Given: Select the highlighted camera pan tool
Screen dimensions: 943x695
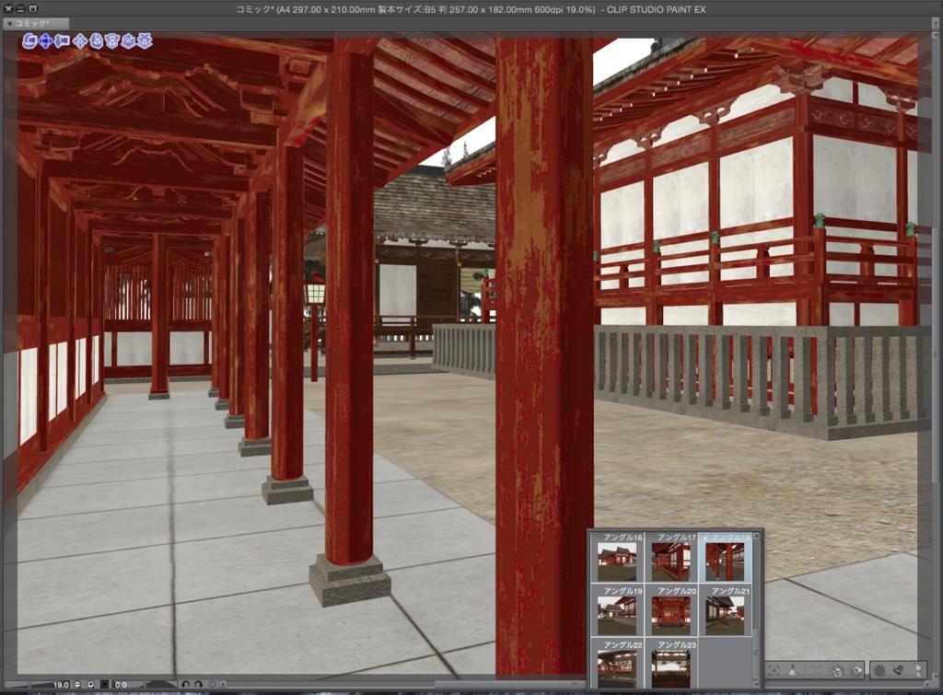Looking at the screenshot, I should click(45, 41).
